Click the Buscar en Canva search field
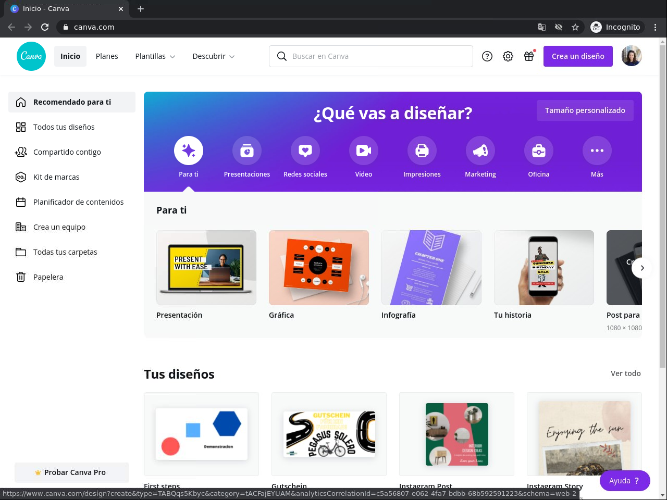Image resolution: width=667 pixels, height=500 pixels. tap(371, 56)
